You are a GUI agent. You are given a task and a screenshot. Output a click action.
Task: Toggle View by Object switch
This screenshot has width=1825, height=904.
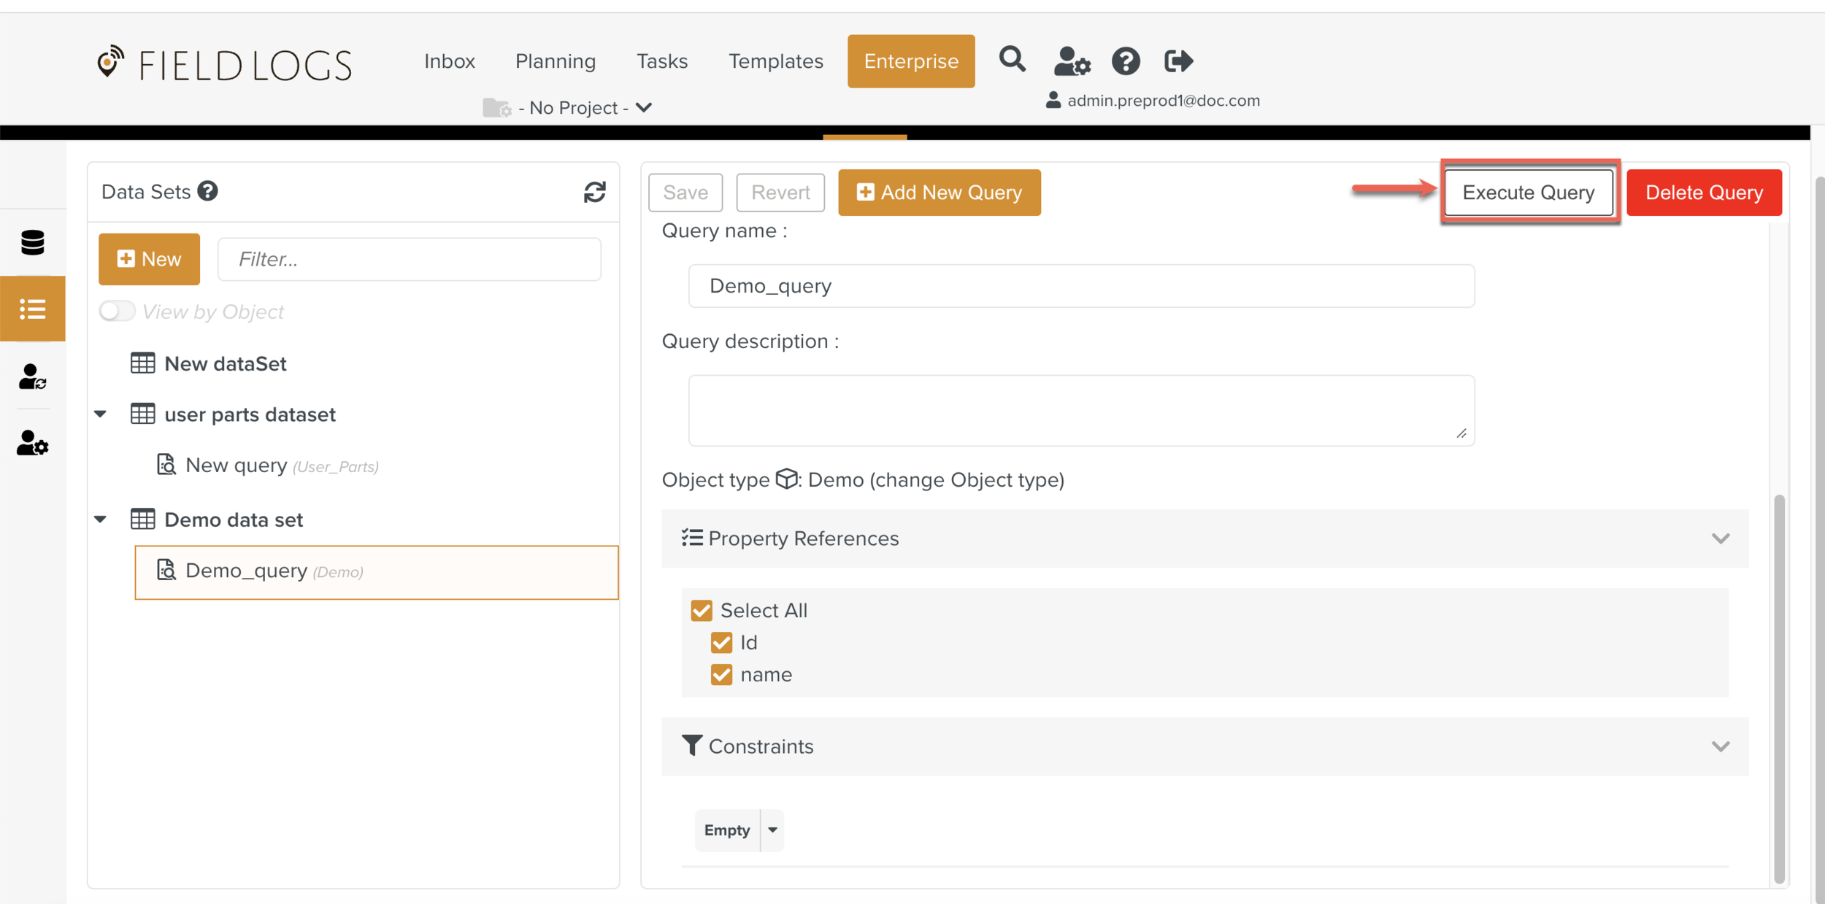[x=118, y=312]
